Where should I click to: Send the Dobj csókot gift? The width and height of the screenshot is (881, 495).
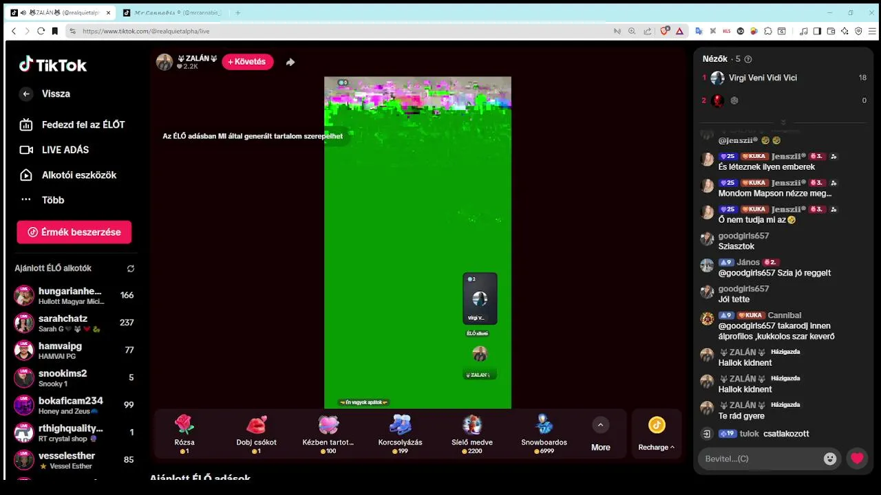(x=257, y=434)
